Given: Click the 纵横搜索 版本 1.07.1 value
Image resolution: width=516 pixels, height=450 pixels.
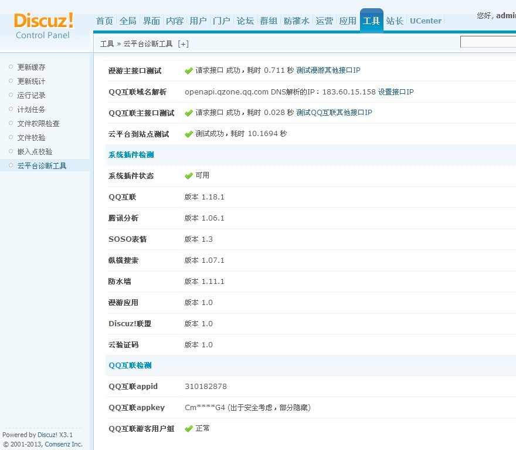Looking at the screenshot, I should [205, 260].
